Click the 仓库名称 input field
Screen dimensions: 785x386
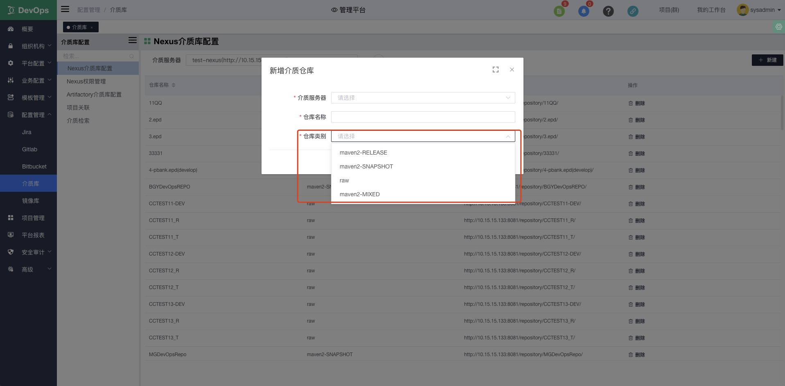(x=423, y=117)
